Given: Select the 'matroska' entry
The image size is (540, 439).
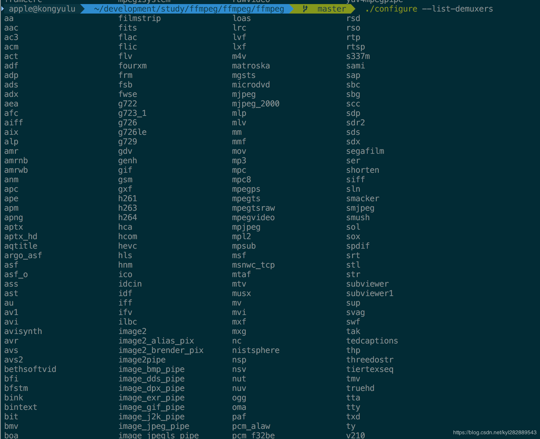Looking at the screenshot, I should point(251,66).
